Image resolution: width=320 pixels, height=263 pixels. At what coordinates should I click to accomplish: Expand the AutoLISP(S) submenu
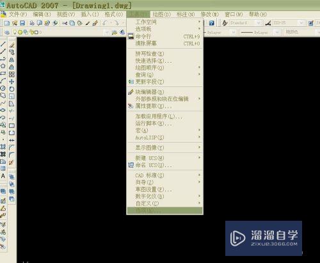click(x=164, y=138)
